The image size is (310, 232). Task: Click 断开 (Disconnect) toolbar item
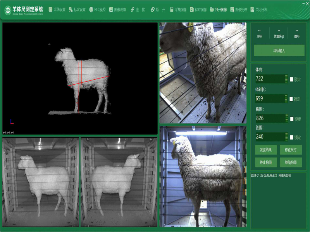point(158,9)
